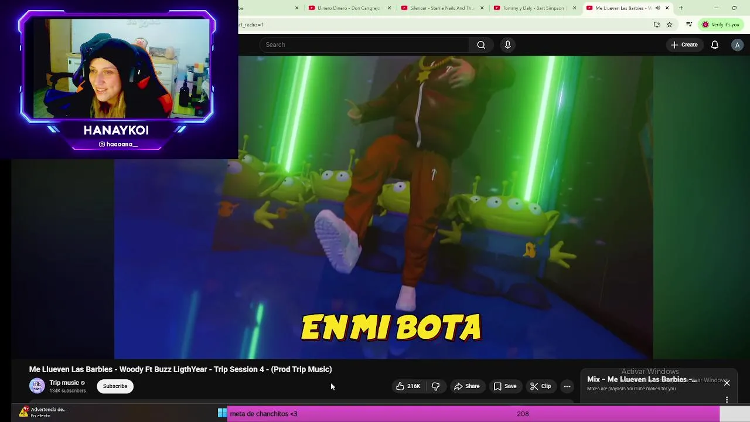Bookmark this page with the star icon
The height and width of the screenshot is (422, 750).
pos(669,25)
